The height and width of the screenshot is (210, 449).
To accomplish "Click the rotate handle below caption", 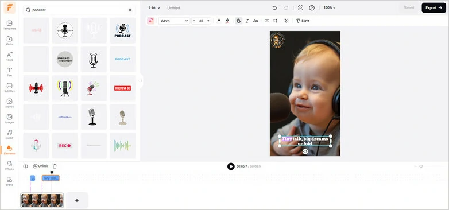I will (305, 151).
